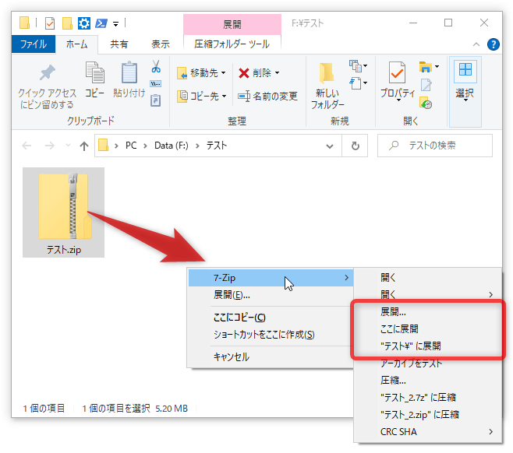Click the 名前の変更 rename button
Viewport: 513px width, 453px height.
pyautogui.click(x=267, y=96)
